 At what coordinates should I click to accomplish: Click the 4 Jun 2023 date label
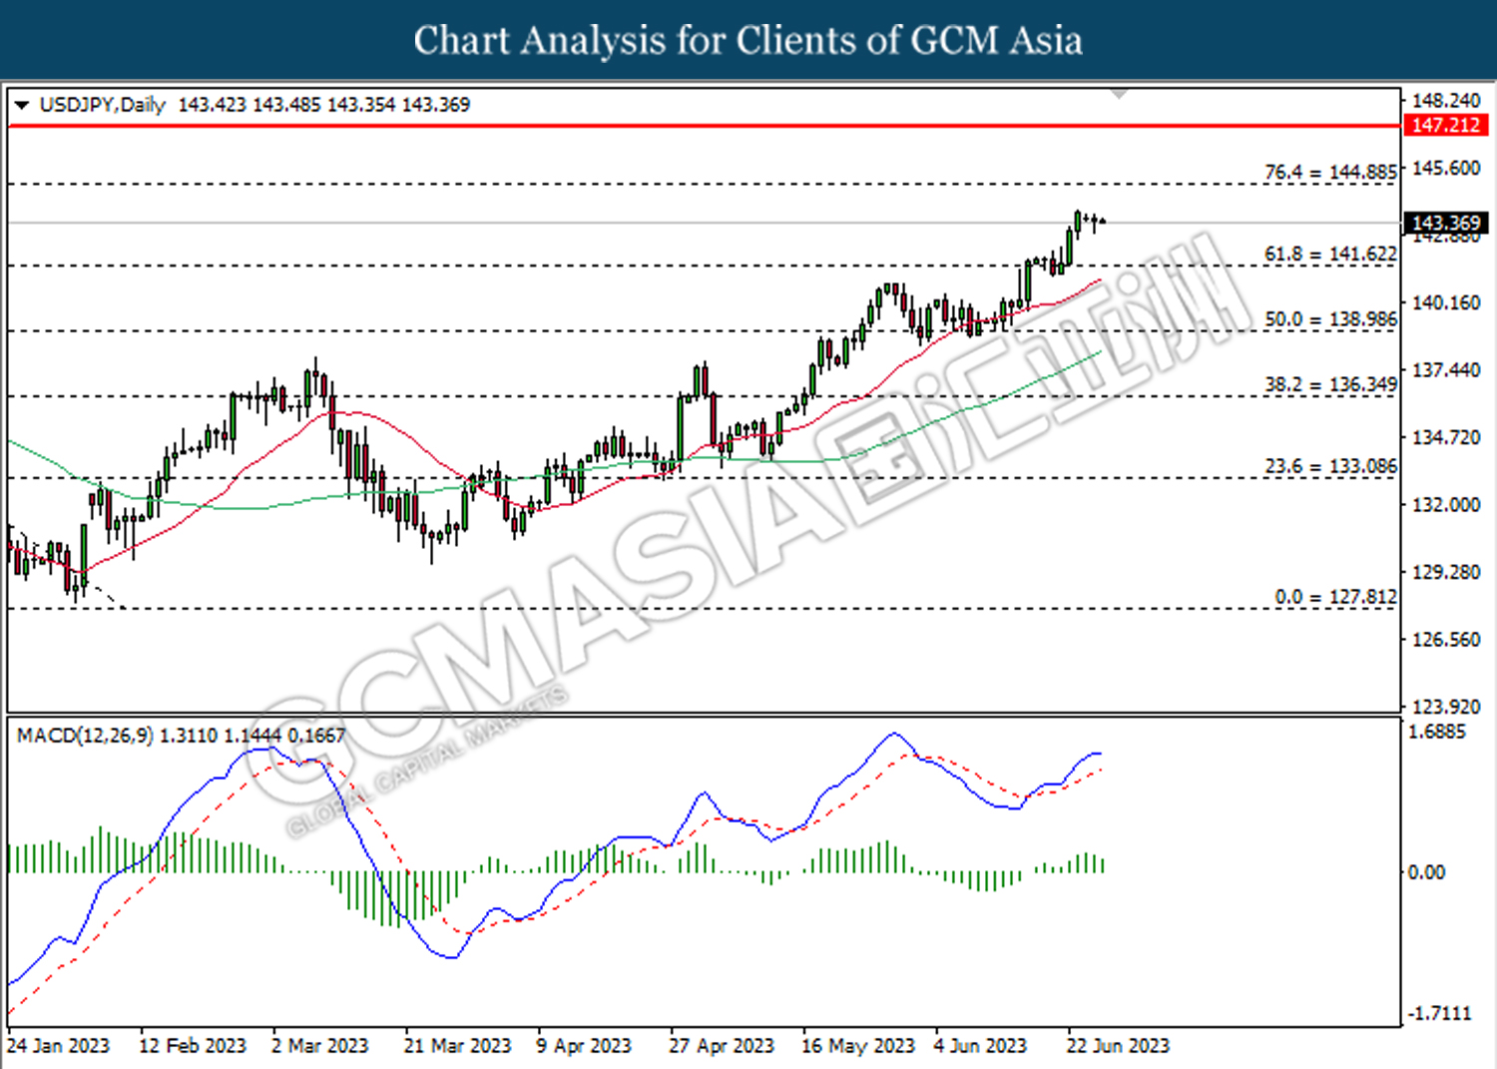pos(980,1046)
